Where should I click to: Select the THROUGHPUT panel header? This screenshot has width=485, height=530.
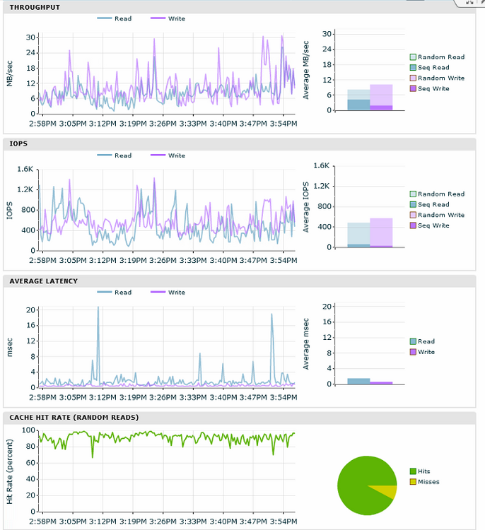coord(240,8)
